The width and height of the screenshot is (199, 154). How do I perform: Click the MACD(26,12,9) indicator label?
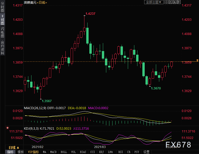[35, 108]
